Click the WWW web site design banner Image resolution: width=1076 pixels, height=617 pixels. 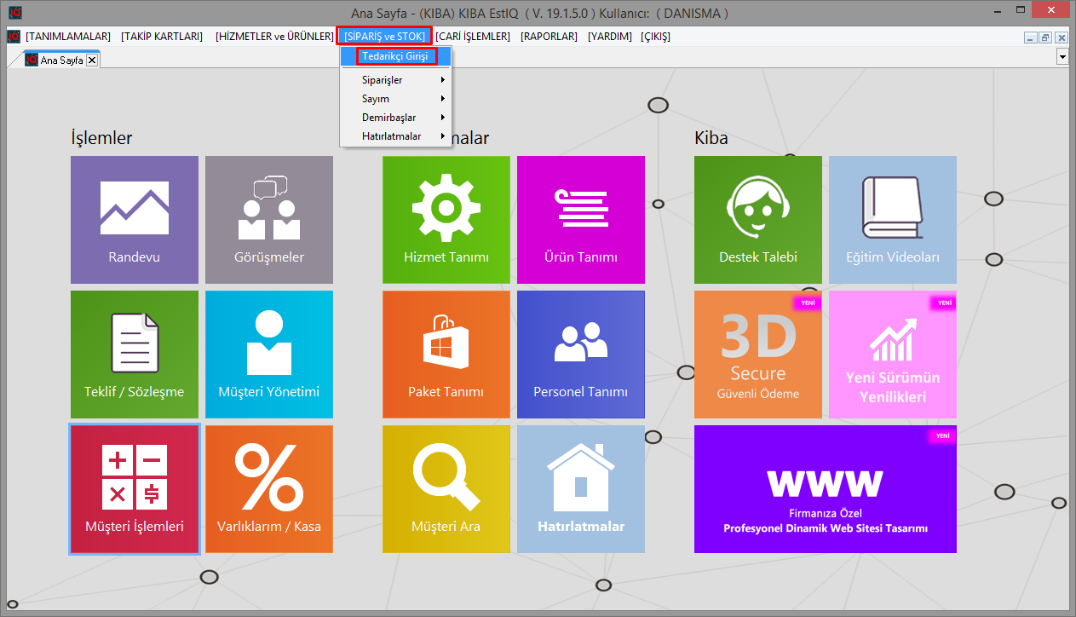pyautogui.click(x=825, y=489)
